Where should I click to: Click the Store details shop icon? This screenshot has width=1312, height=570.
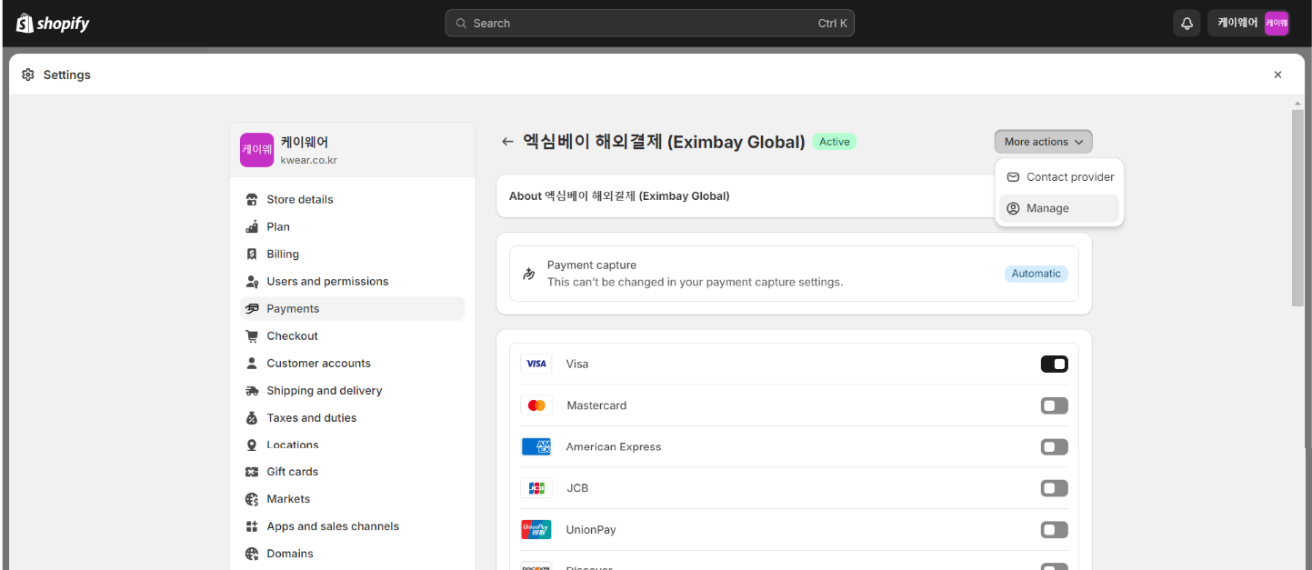tap(252, 200)
